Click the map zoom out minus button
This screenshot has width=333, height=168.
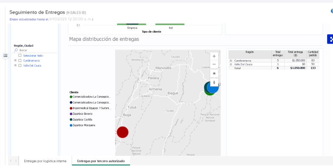click(x=214, y=64)
